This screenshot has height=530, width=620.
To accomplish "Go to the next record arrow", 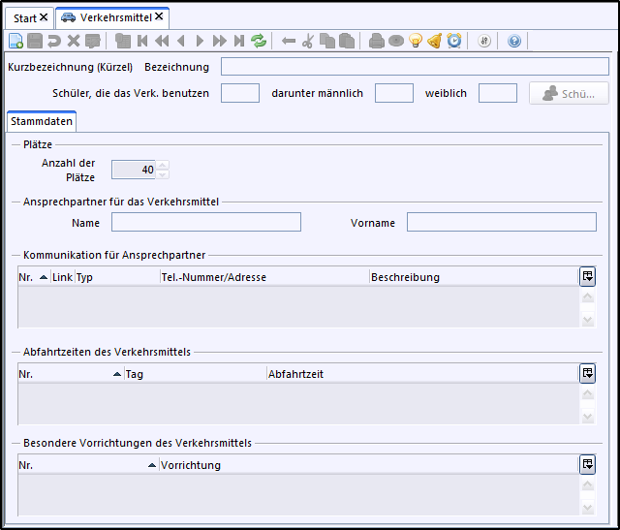I will pyautogui.click(x=200, y=41).
